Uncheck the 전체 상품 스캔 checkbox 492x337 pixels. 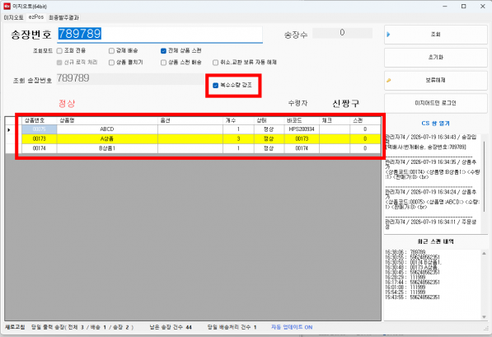click(x=163, y=51)
